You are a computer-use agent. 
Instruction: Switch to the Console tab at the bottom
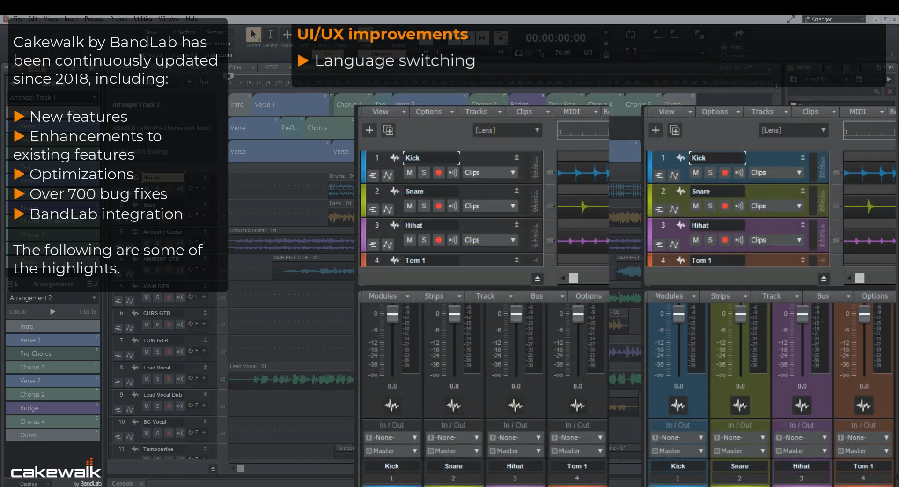(x=123, y=483)
